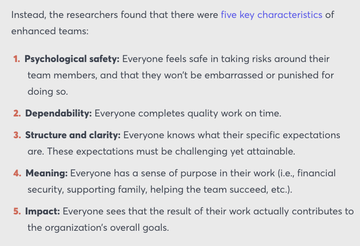Click the Psychological safety heading
This screenshot has width=360, height=246.
pyautogui.click(x=72, y=59)
